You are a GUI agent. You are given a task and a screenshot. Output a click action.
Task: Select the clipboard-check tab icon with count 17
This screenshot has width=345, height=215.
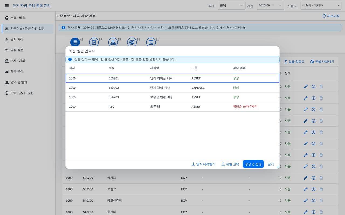(94, 42)
